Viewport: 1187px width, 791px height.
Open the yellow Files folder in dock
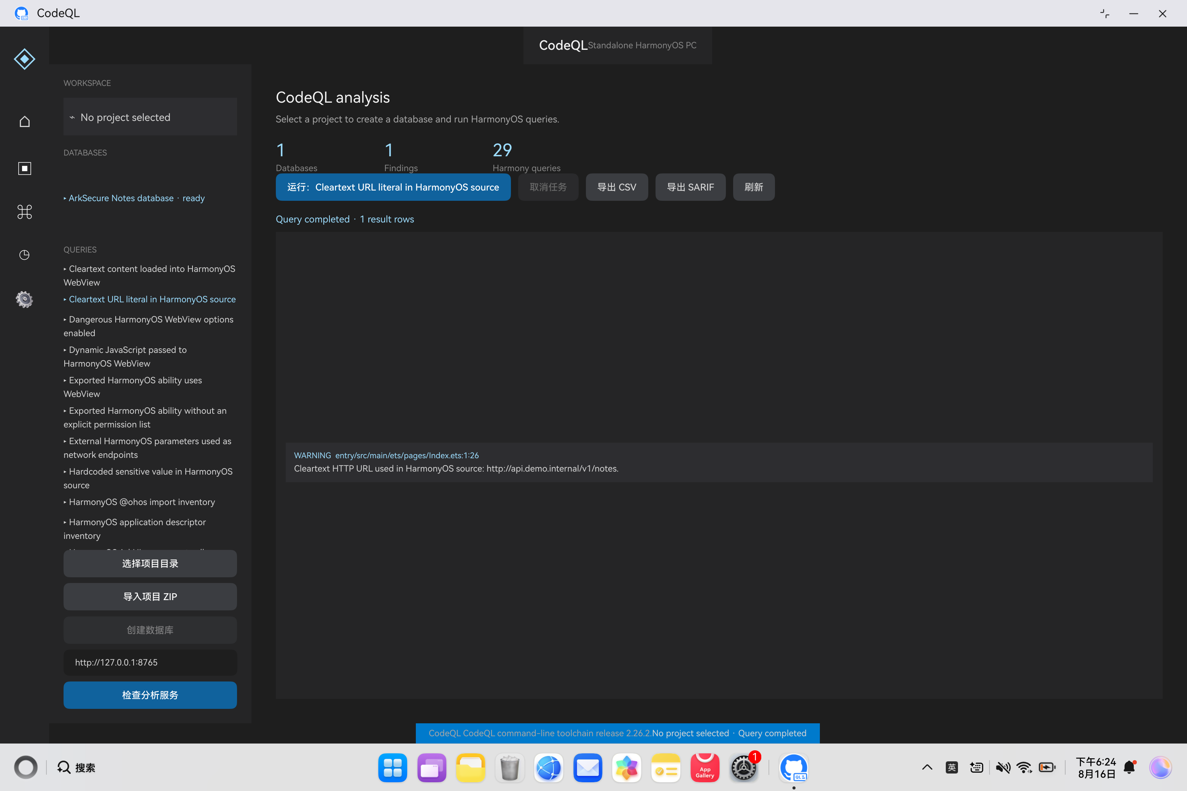click(470, 768)
